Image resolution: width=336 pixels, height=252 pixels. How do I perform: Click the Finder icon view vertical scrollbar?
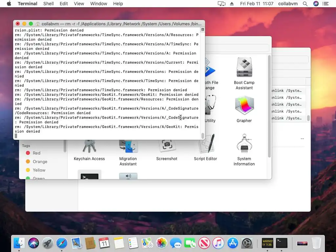pos(269,107)
